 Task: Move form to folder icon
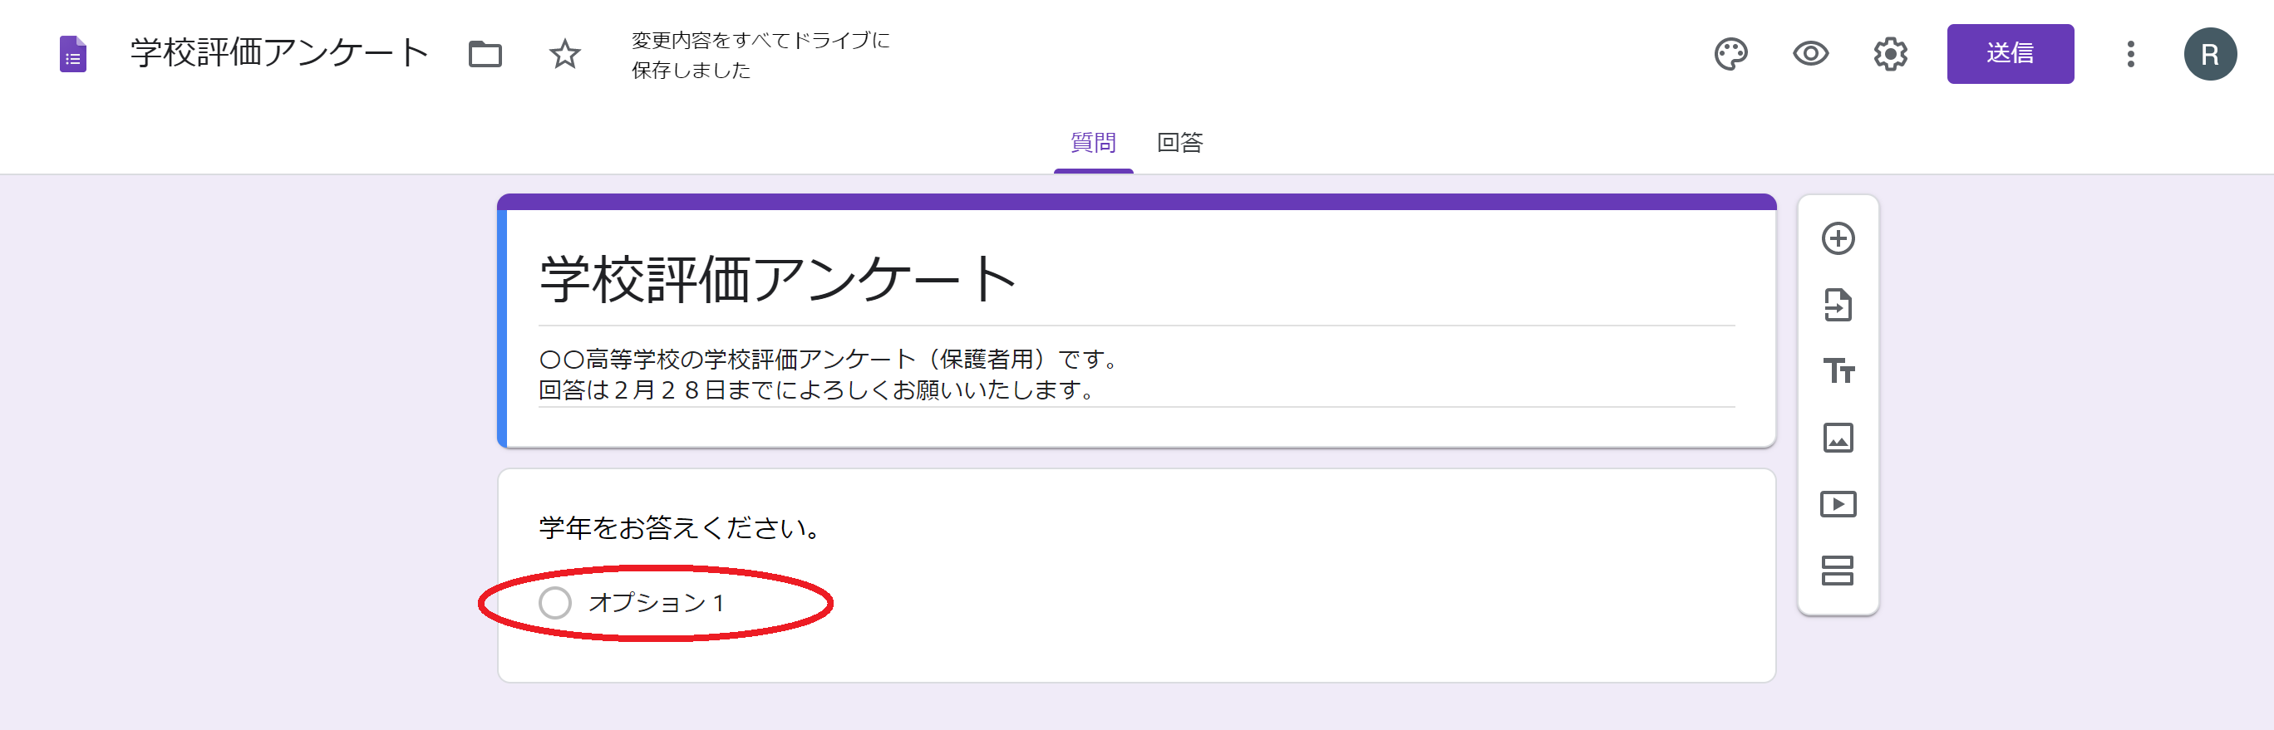(485, 54)
